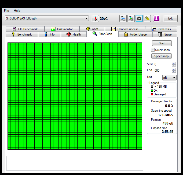Image resolution: width=183 pixels, height=175 pixels.
Task: Open the Unit dropdown showing gB
Action: click(x=169, y=78)
